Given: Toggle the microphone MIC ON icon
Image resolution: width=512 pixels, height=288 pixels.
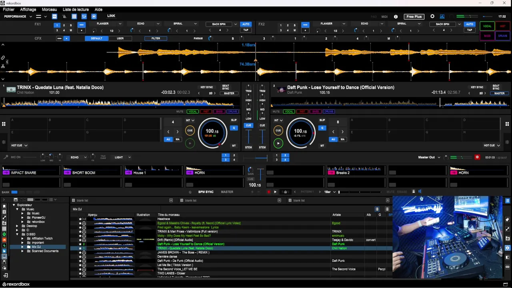Looking at the screenshot, I should pos(6,157).
